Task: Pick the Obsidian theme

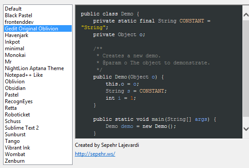Action: pyautogui.click(x=38, y=88)
